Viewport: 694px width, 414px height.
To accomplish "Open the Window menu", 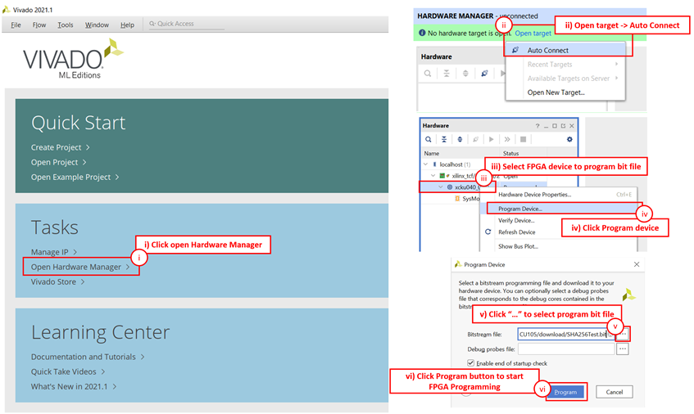I will 97,25.
